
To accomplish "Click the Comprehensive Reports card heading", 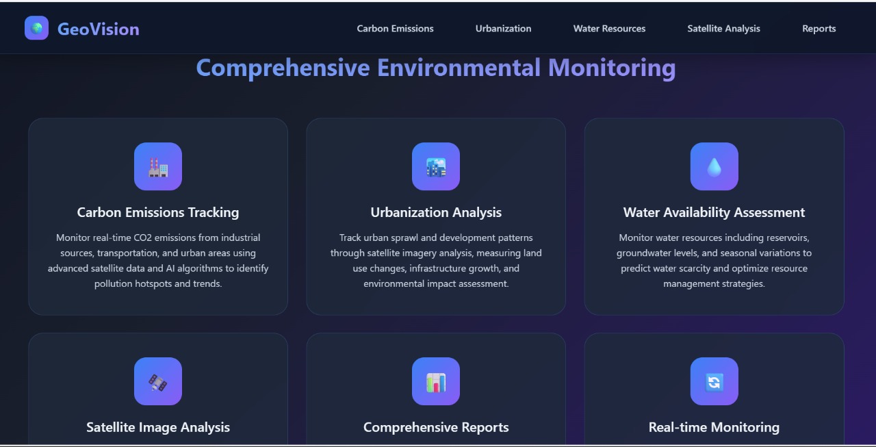I will pyautogui.click(x=436, y=427).
